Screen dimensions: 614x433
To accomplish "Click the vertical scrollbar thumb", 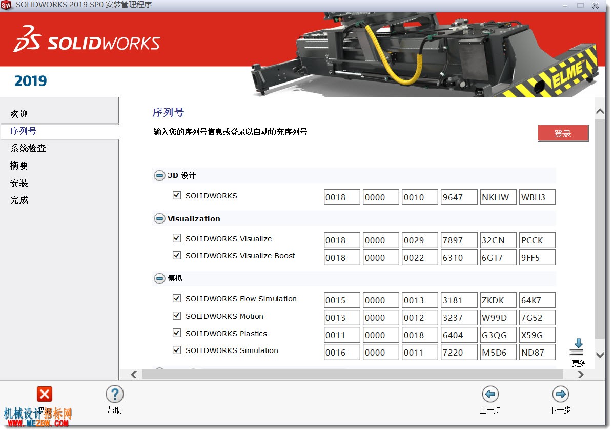I will click(600, 228).
